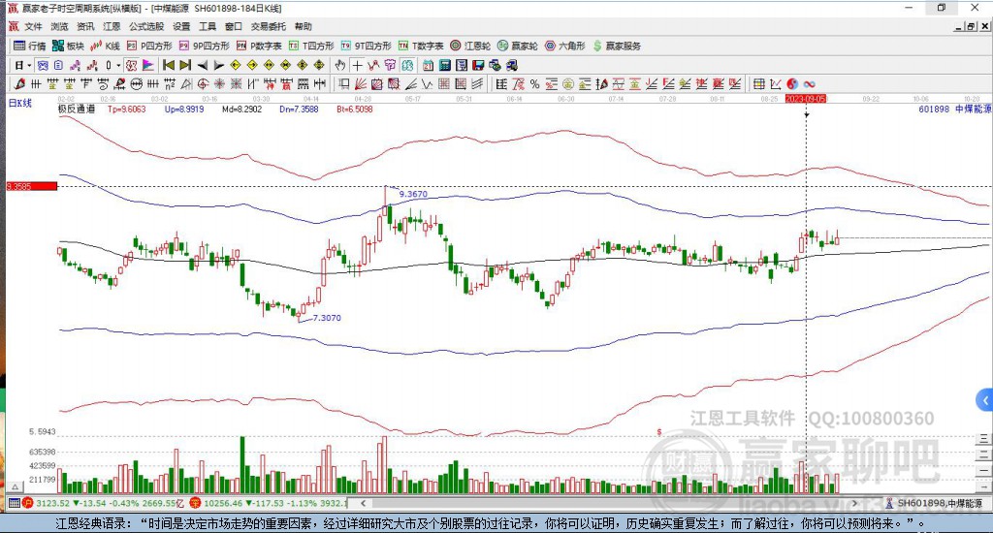The width and height of the screenshot is (993, 533).
Task: Open the 板块 sector view
Action: 68,46
